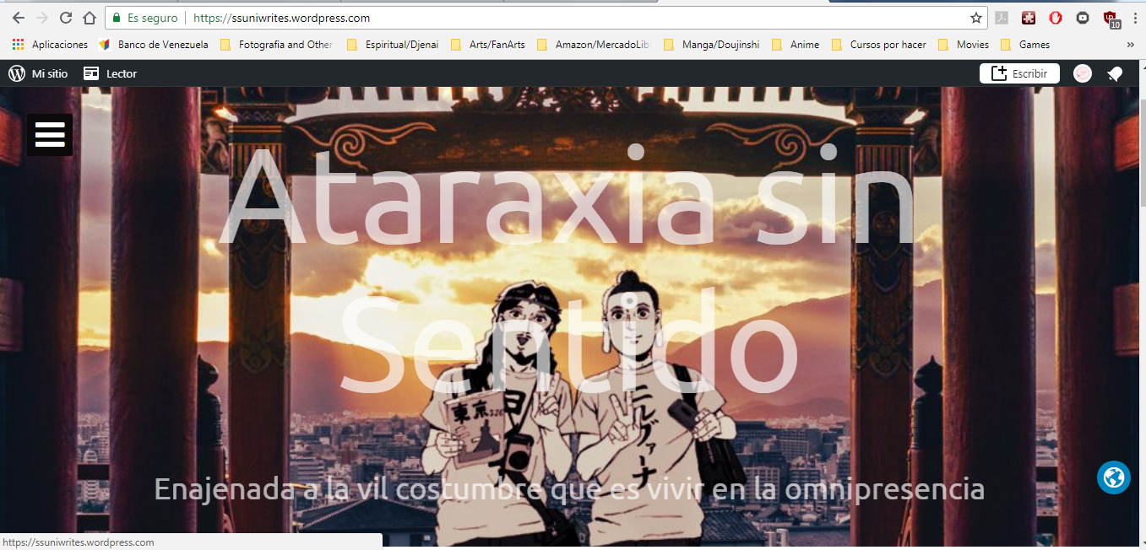Open the AdBlock stop-hand extension
The image size is (1146, 550).
click(1056, 18)
